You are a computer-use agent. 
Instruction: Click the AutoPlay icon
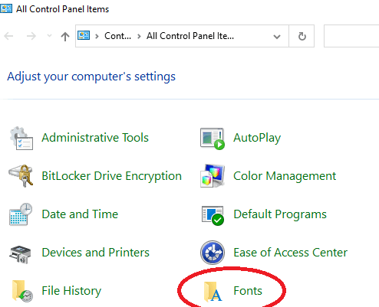(x=213, y=139)
